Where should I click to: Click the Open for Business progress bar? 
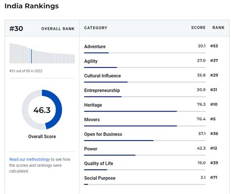pyautogui.click(x=145, y=141)
